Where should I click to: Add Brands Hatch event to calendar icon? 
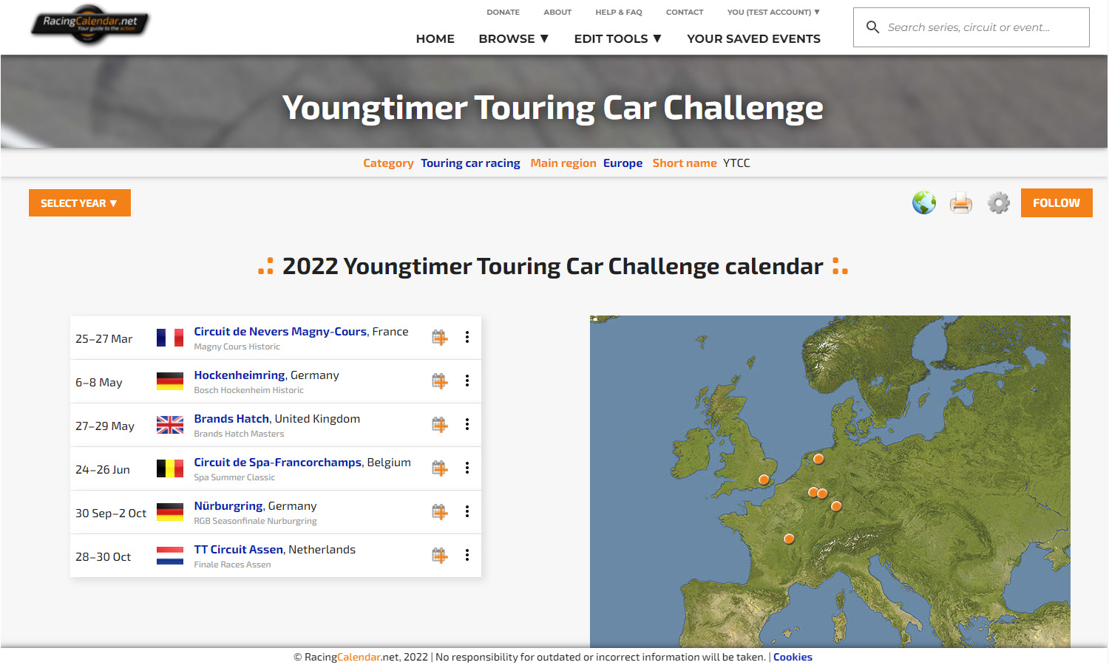point(440,425)
